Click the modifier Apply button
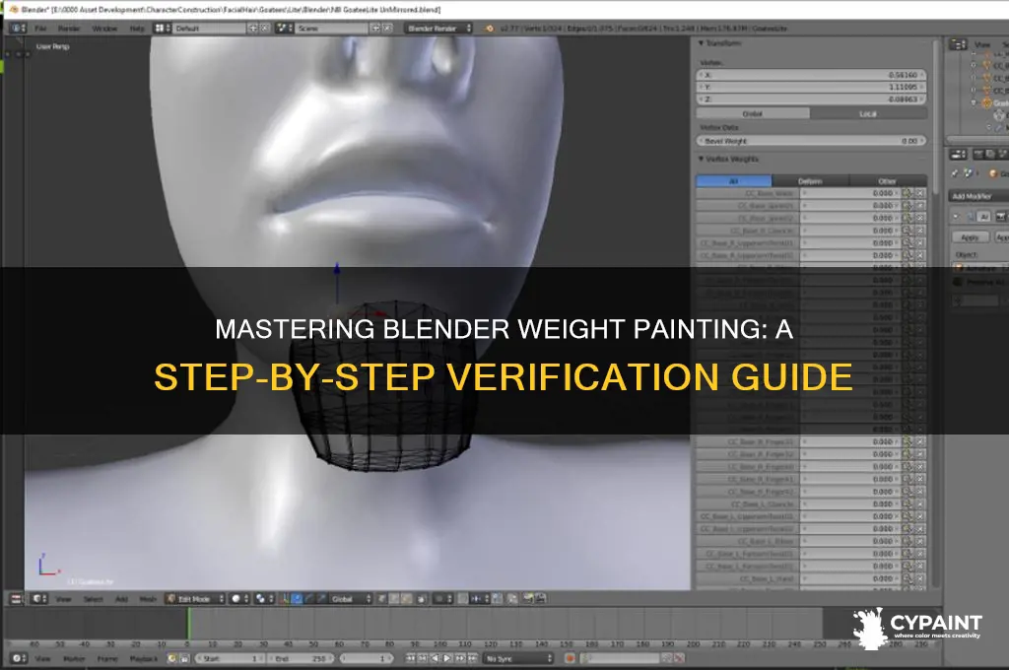 pyautogui.click(x=971, y=237)
